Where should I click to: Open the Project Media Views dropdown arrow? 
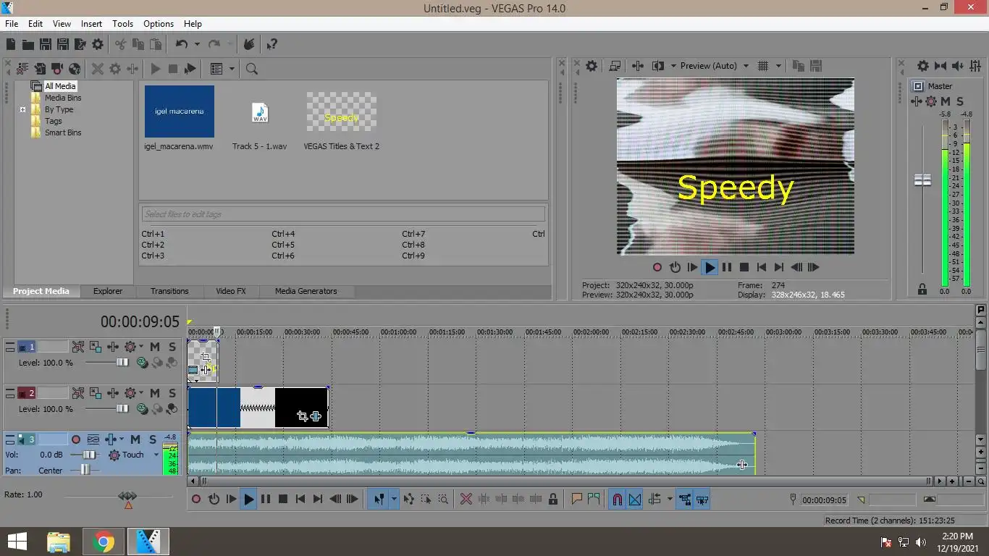tap(232, 69)
